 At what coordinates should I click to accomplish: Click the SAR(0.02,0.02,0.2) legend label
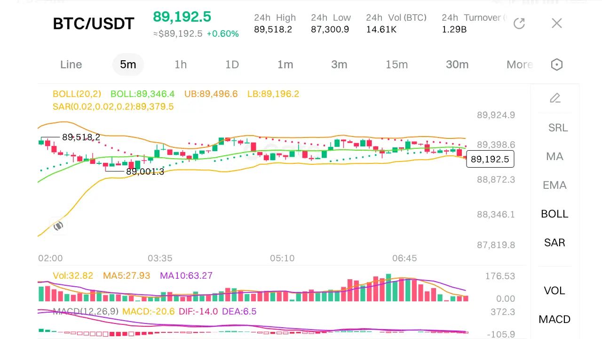pyautogui.click(x=113, y=107)
